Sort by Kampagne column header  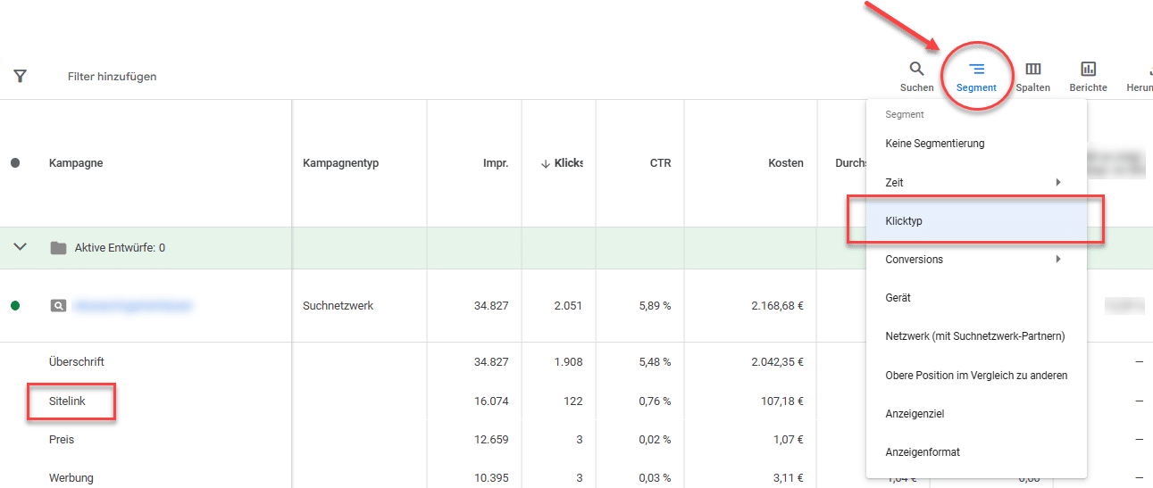[x=76, y=163]
